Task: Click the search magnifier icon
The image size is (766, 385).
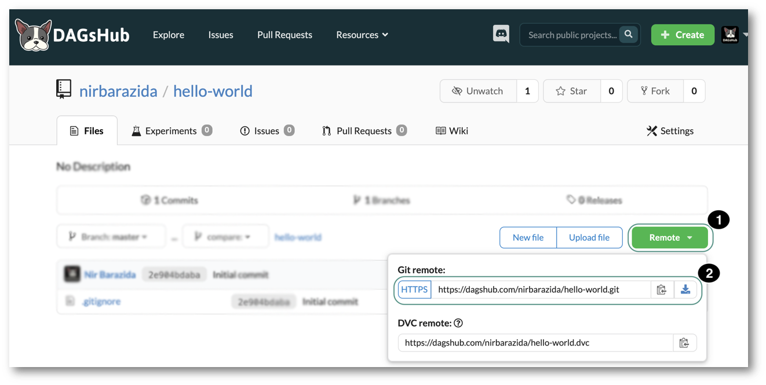Action: pyautogui.click(x=629, y=34)
